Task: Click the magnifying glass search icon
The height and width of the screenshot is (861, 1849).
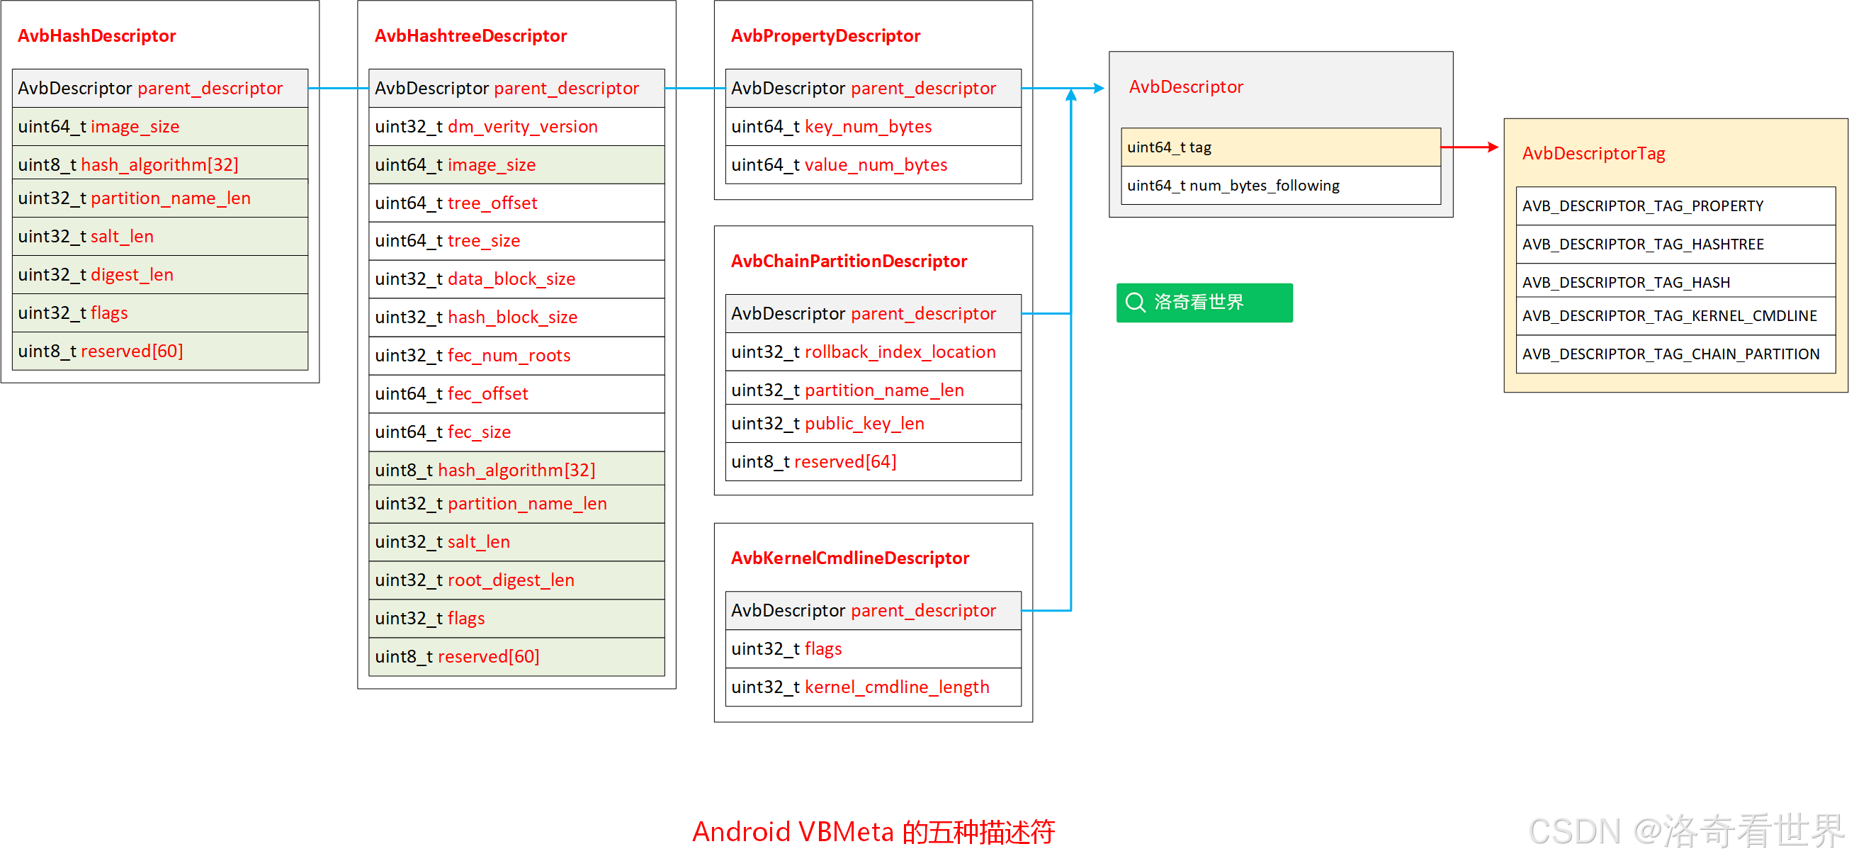Action: [1135, 303]
